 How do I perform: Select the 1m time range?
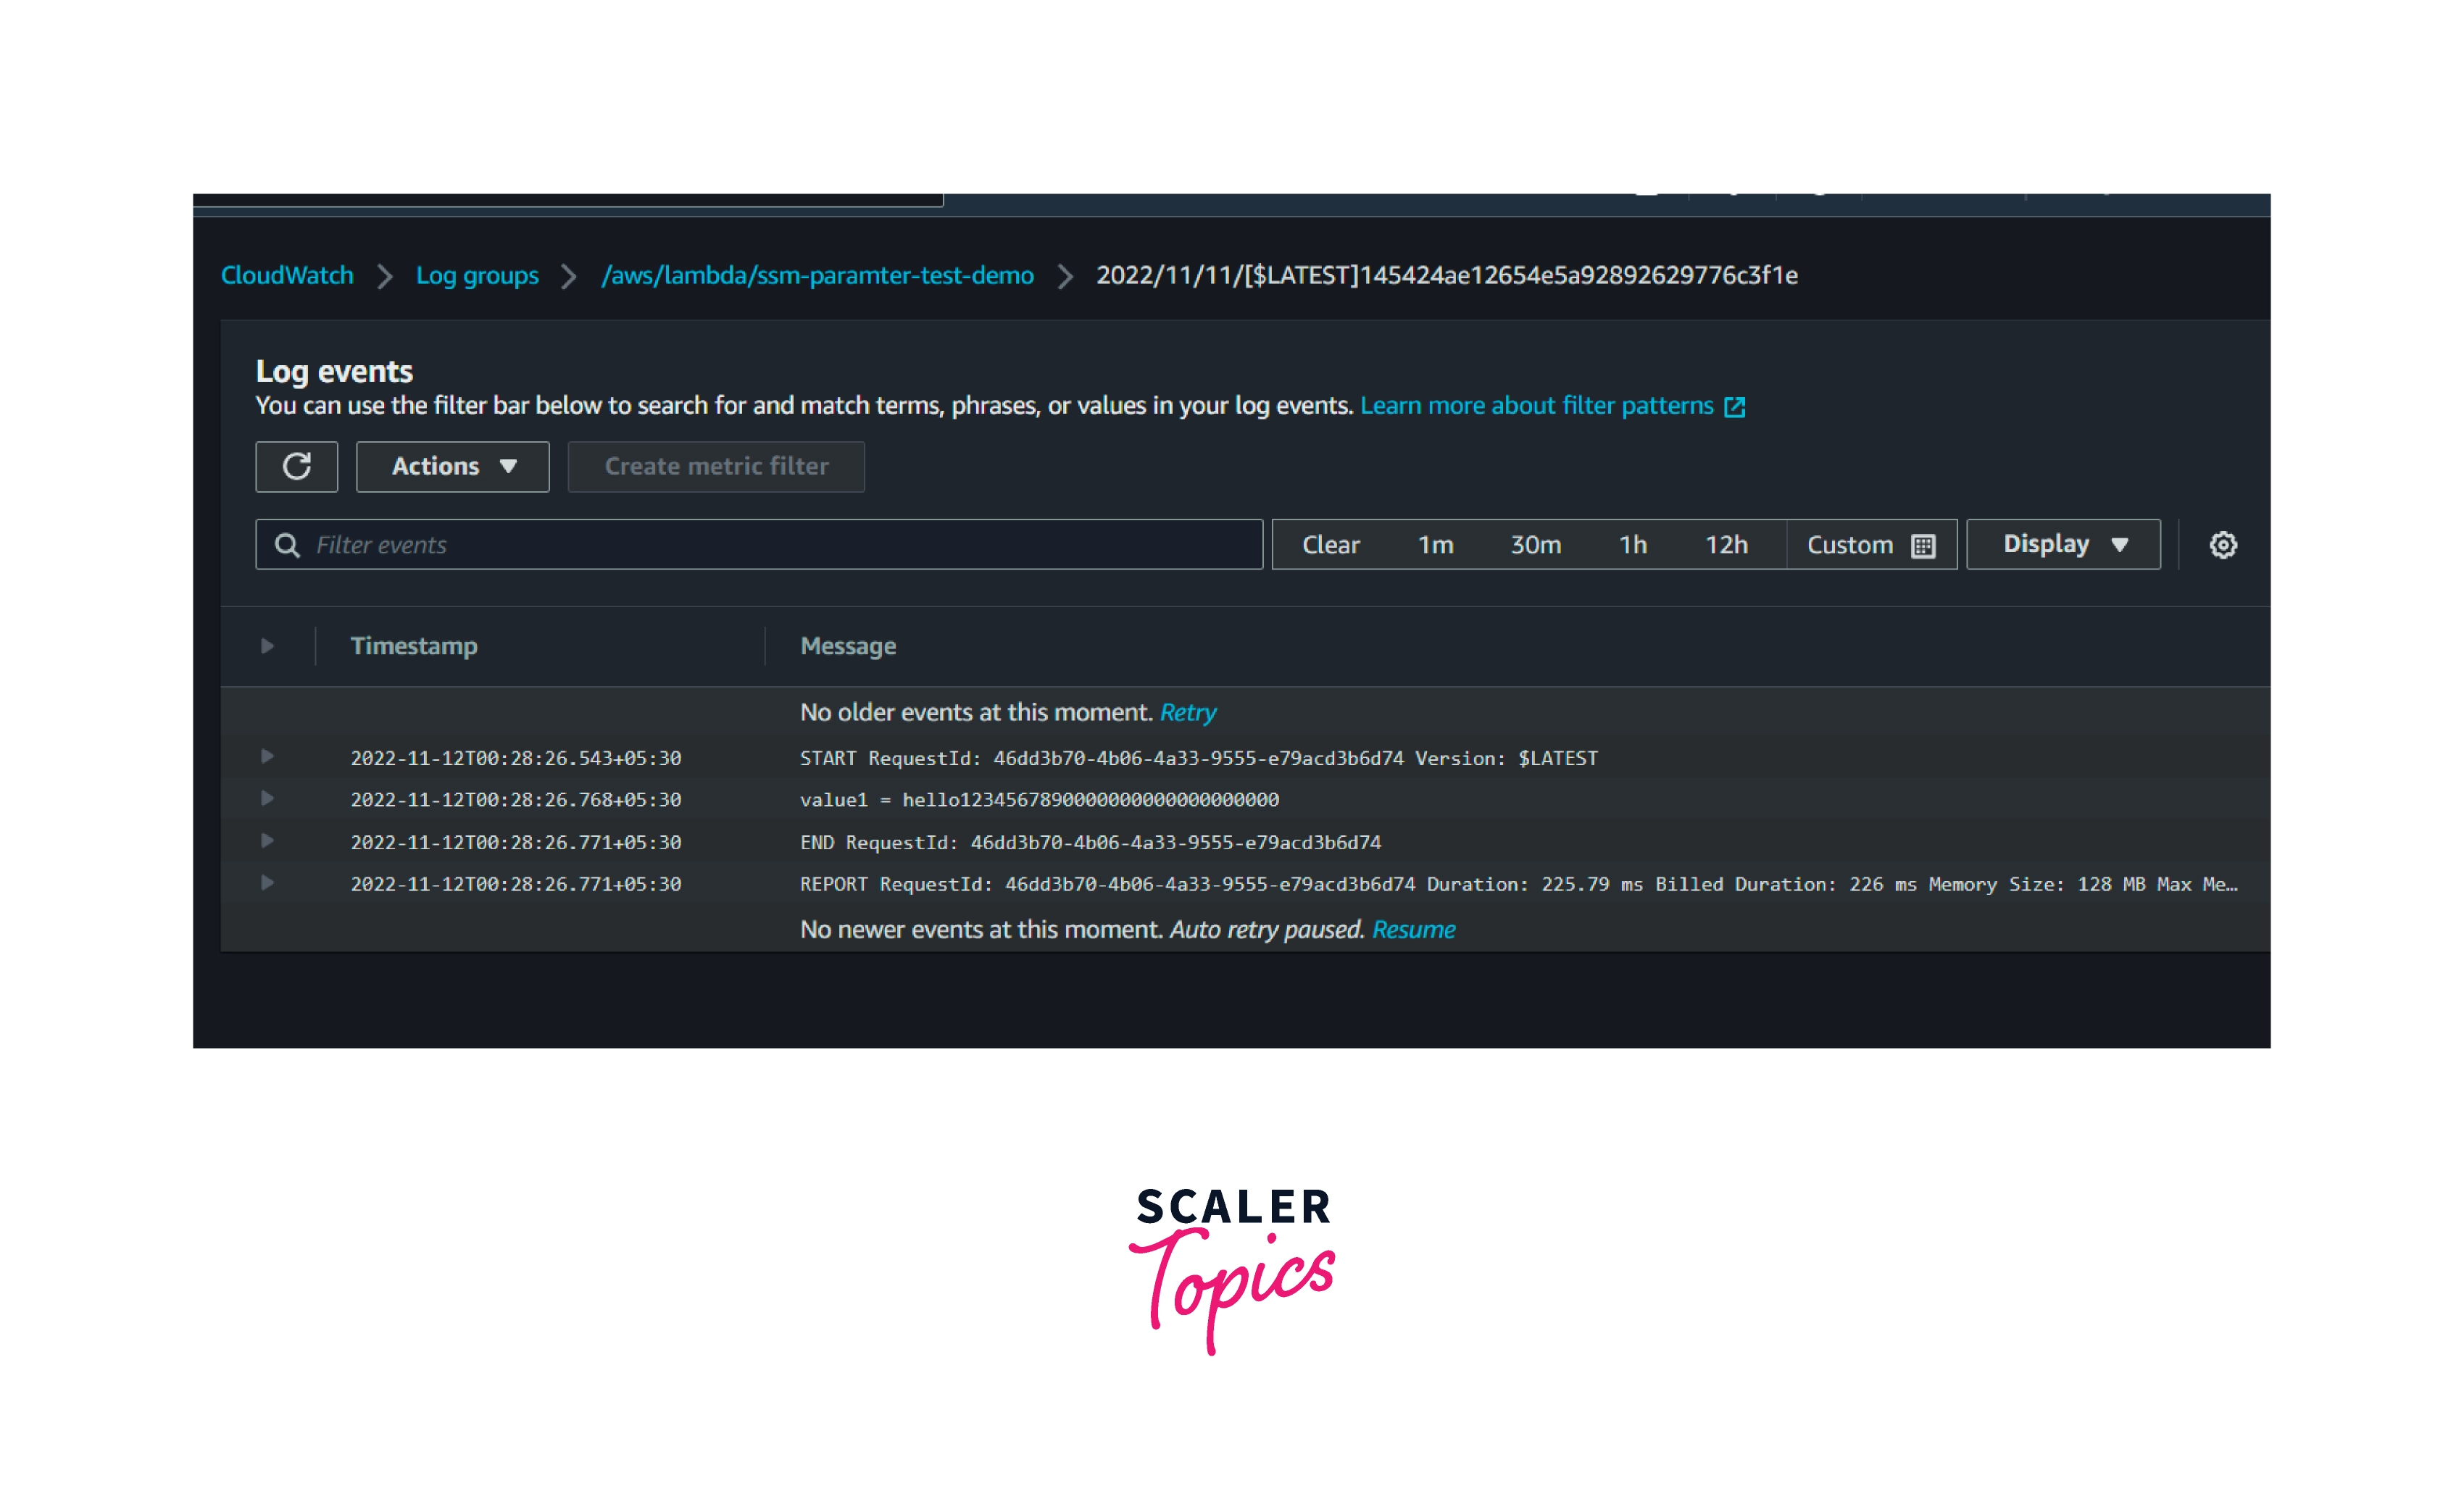tap(1435, 545)
